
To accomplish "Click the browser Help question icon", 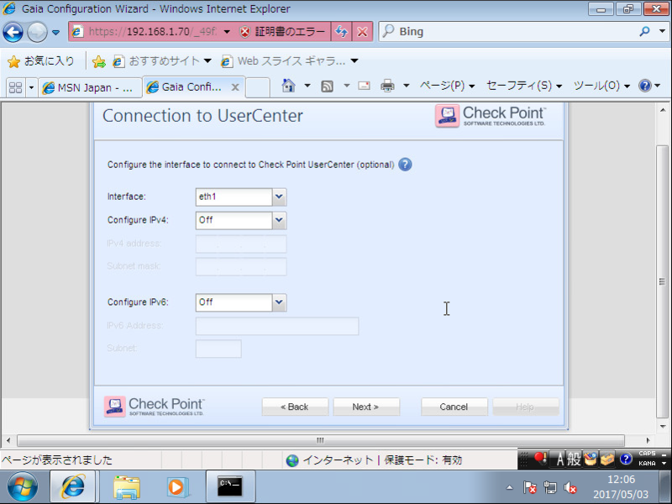I will point(645,86).
